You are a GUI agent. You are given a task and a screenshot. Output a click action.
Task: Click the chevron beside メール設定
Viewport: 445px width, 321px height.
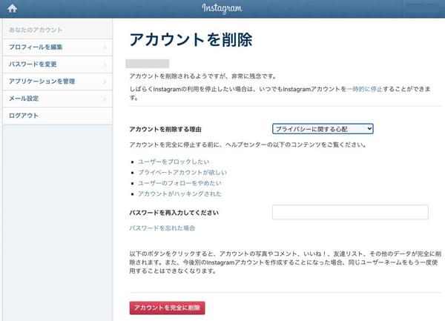[105, 99]
